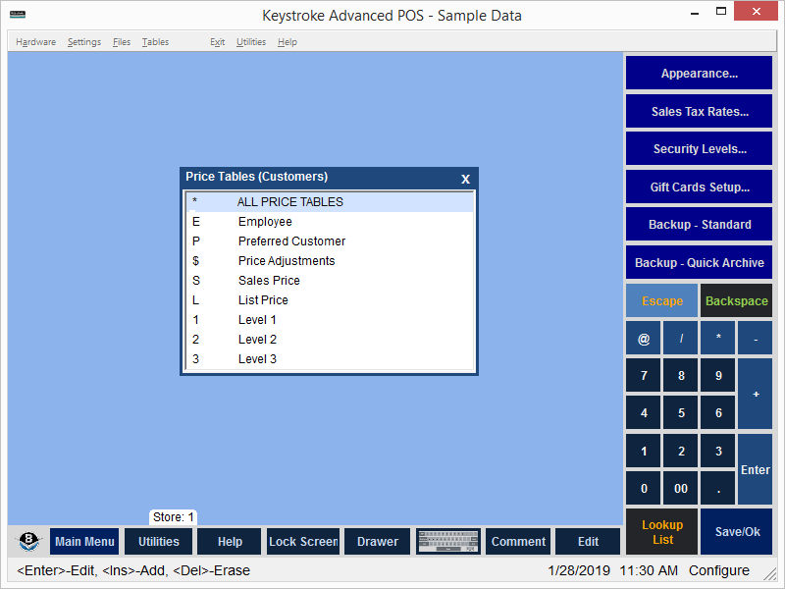Click the 8-ball logo icon
Viewport: 785px width, 589px height.
tap(29, 542)
